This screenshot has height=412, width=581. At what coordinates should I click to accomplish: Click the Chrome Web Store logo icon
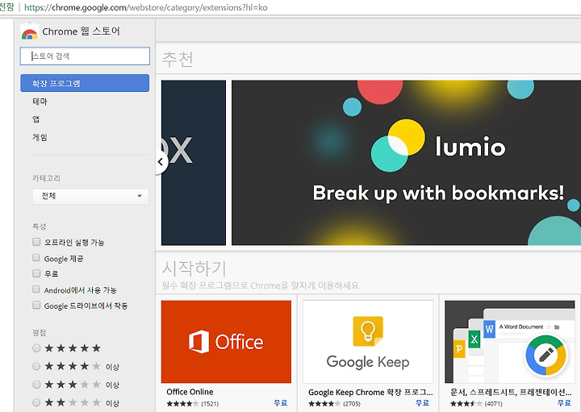[x=29, y=31]
